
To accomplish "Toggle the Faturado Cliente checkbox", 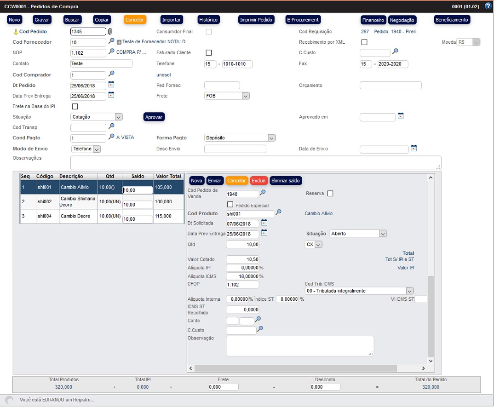I will [x=209, y=52].
